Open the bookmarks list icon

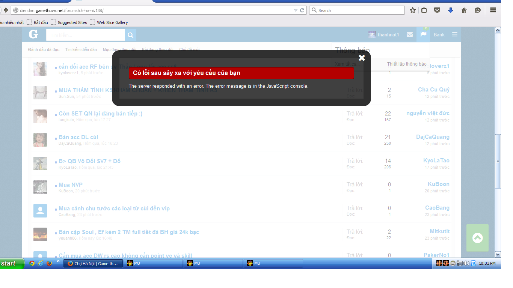424,10
